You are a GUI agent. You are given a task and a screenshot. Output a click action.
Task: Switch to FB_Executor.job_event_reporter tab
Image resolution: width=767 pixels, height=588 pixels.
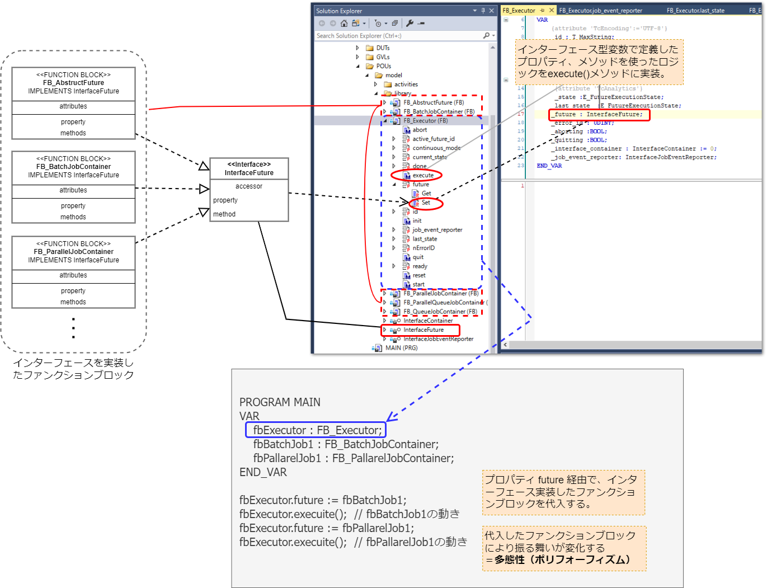click(600, 11)
